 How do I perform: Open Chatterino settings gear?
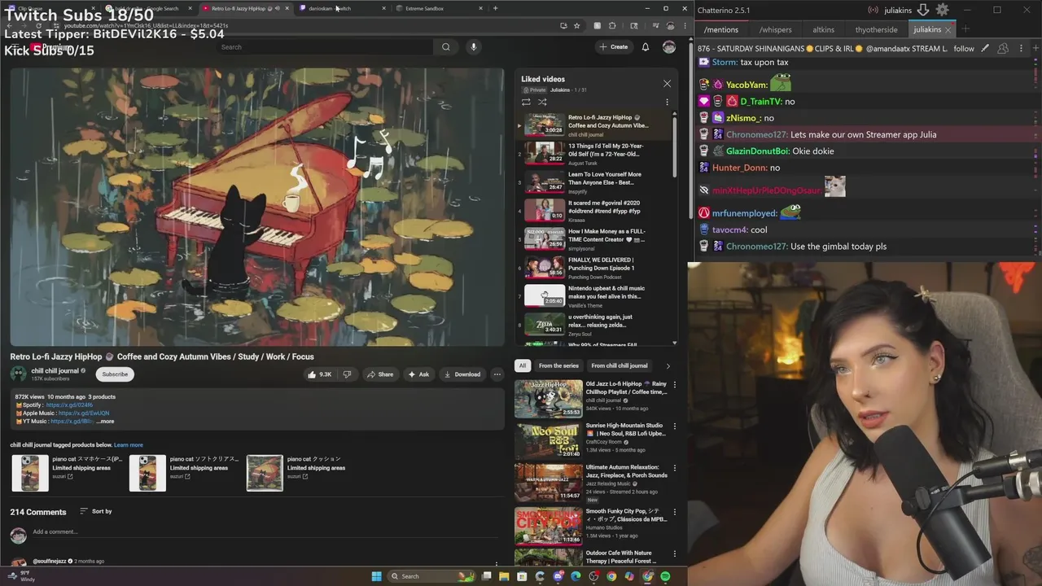coord(942,10)
